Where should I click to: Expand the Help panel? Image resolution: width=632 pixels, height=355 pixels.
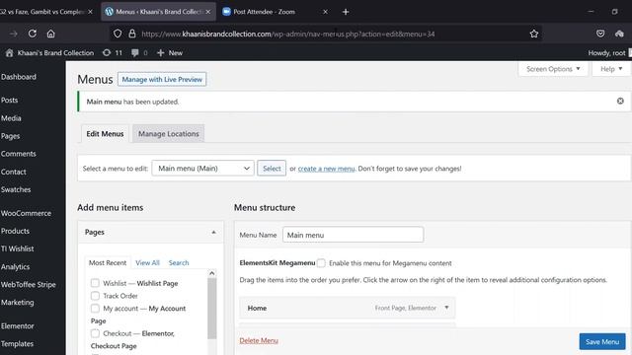[x=611, y=69]
